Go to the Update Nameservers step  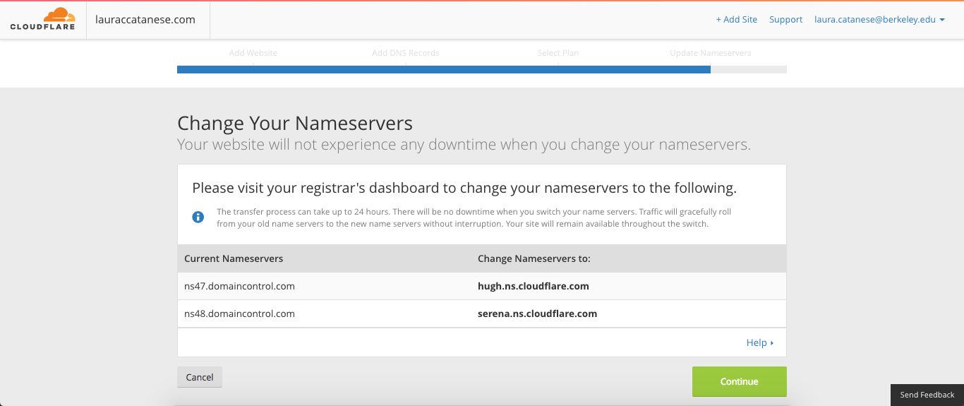711,53
